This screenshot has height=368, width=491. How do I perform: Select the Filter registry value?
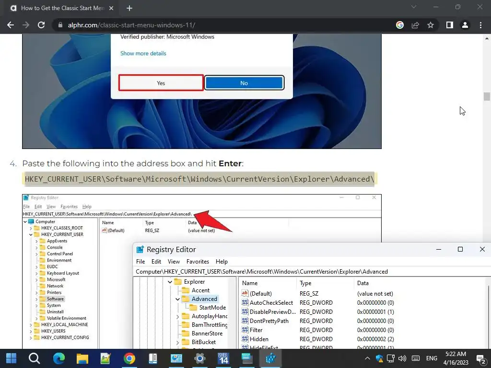coord(256,330)
